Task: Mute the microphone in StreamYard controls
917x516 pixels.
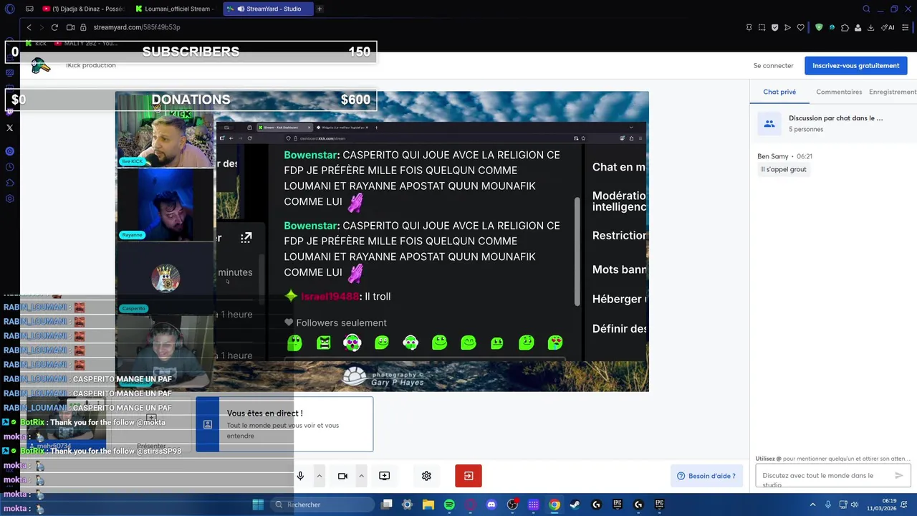Action: (x=300, y=476)
